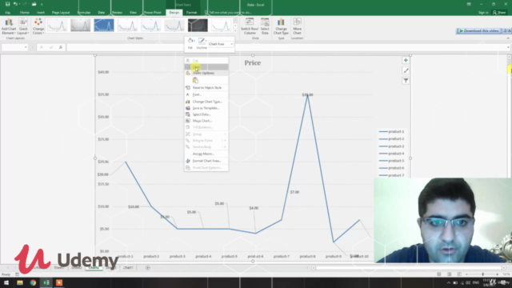
Task: Click the Excel icon on the taskbar
Action: (46, 282)
